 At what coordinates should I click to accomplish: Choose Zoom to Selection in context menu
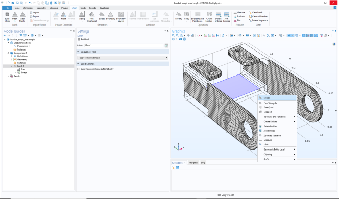(x=277, y=136)
